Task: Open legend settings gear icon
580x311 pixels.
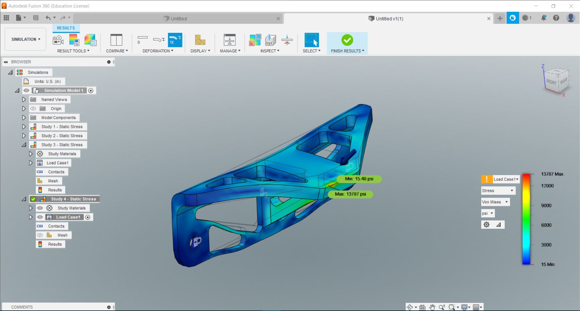Action: pos(486,225)
